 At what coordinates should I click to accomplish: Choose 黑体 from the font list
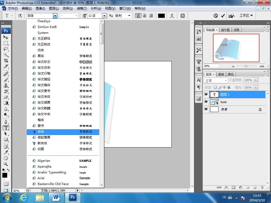(63, 56)
